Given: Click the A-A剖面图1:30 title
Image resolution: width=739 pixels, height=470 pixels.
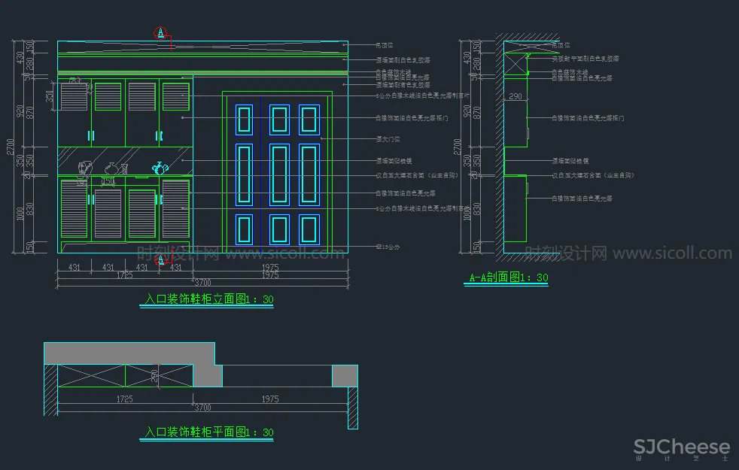Looking at the screenshot, I should 509,278.
